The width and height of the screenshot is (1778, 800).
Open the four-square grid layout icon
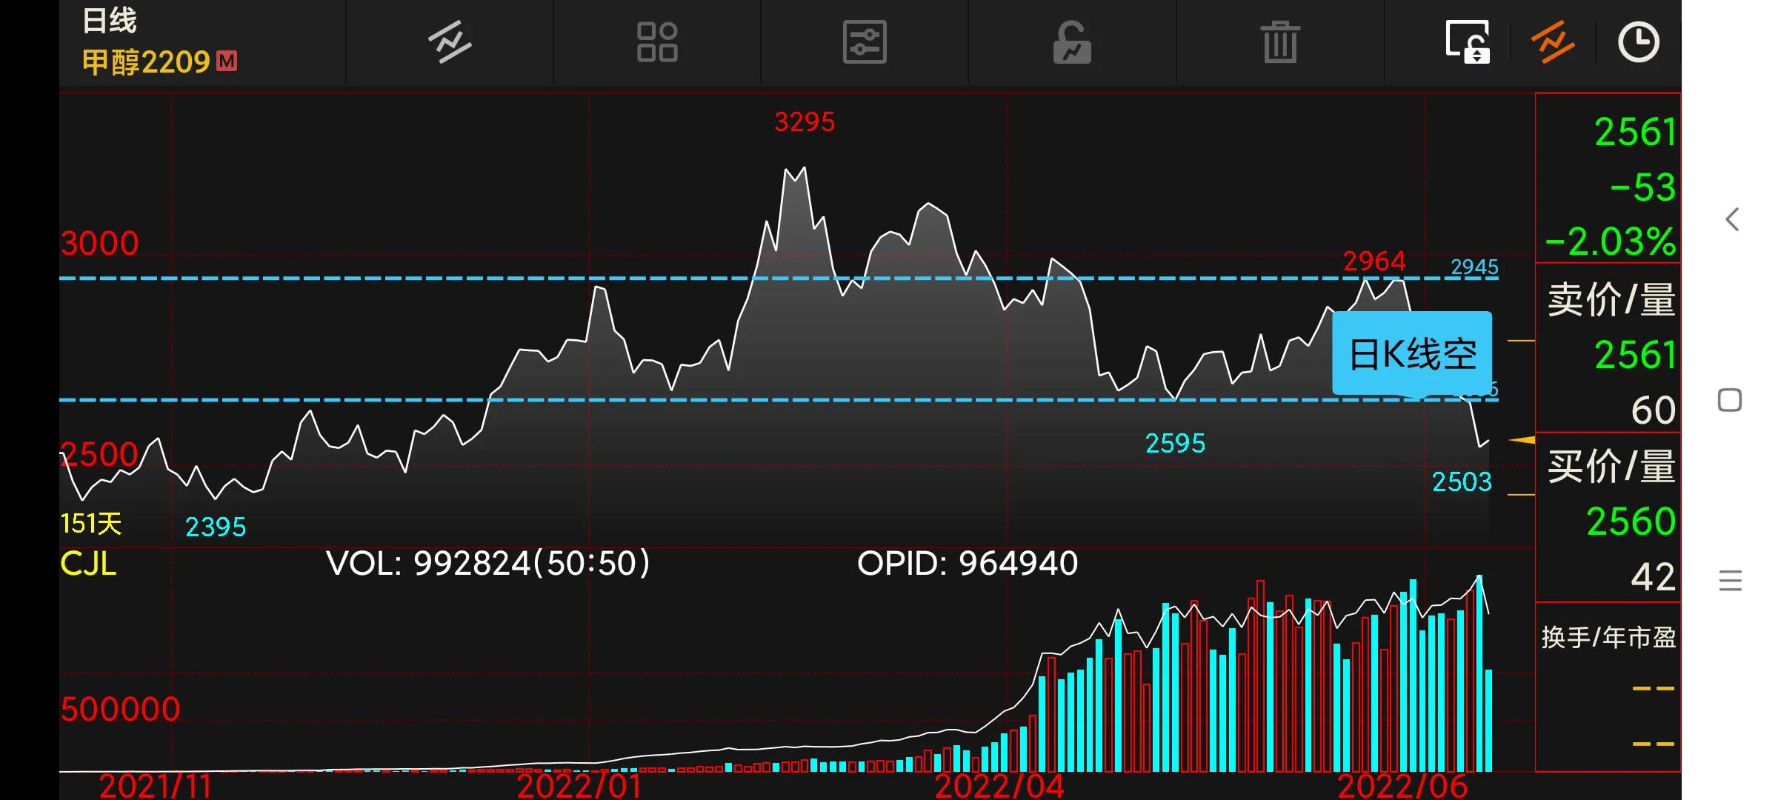pyautogui.click(x=657, y=42)
